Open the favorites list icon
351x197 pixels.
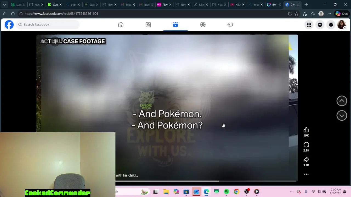point(313,14)
